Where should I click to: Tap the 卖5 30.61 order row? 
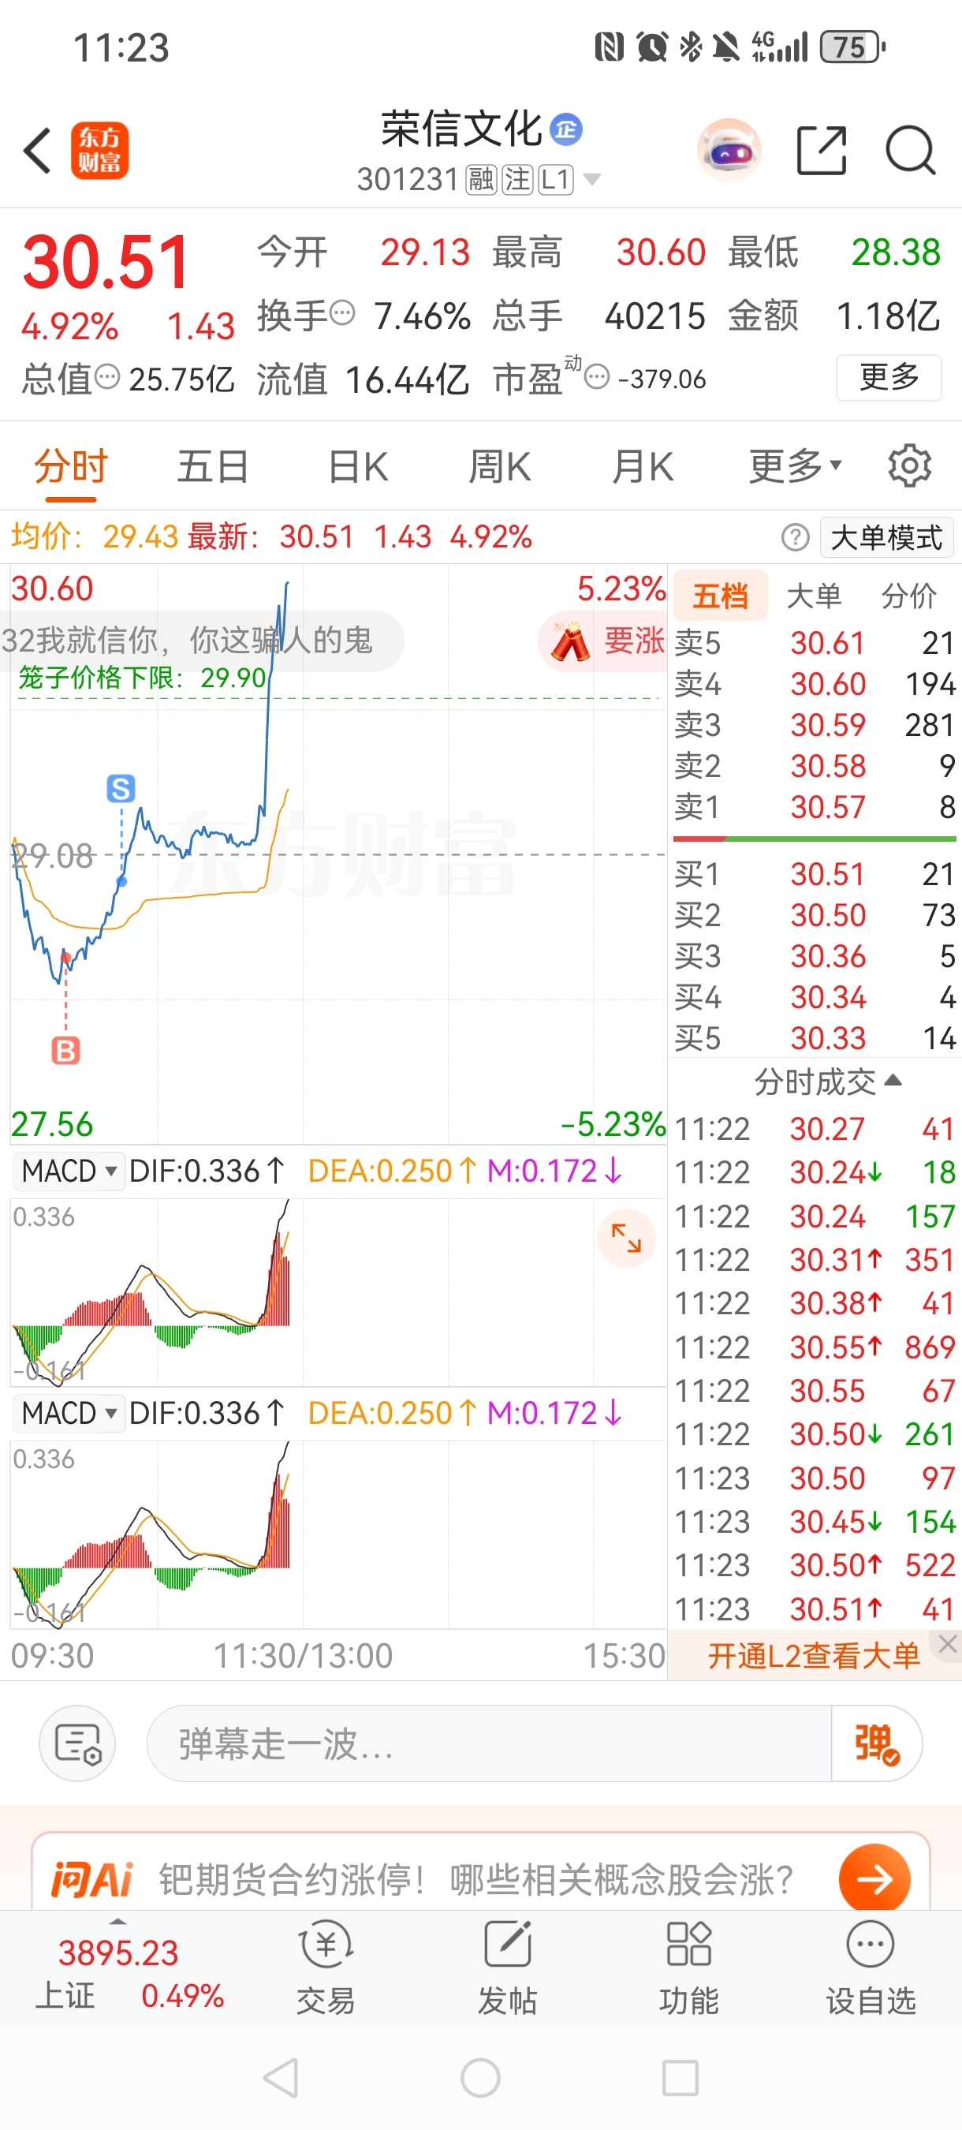point(814,643)
